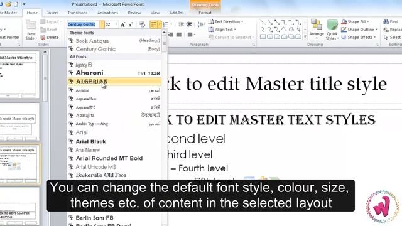This screenshot has height=226, width=402.
Task: Click the Decrease Font Size icon
Action: tap(131, 24)
